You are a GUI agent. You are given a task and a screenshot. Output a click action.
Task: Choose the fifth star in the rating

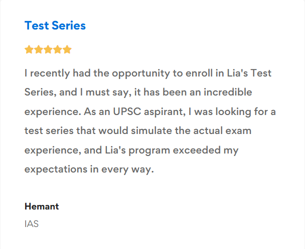67,49
